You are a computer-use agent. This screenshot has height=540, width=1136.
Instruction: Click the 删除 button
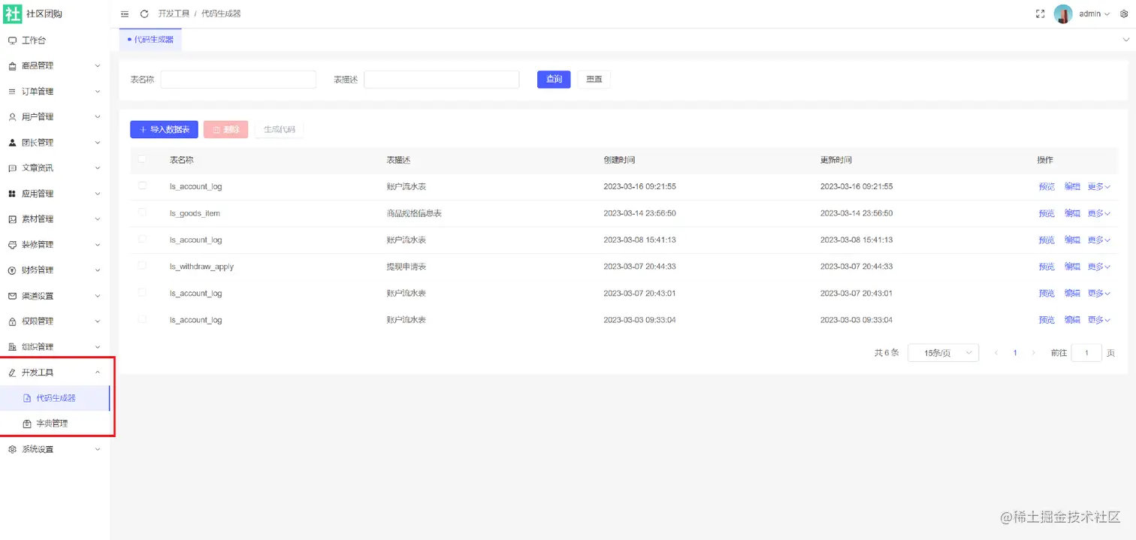pyautogui.click(x=225, y=129)
